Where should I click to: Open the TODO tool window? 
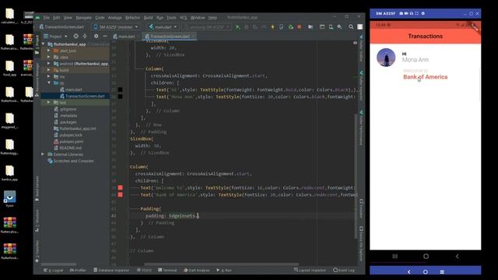[145, 270]
